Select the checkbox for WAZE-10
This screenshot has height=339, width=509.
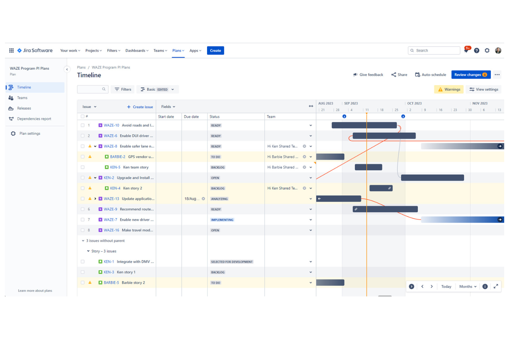click(x=83, y=125)
